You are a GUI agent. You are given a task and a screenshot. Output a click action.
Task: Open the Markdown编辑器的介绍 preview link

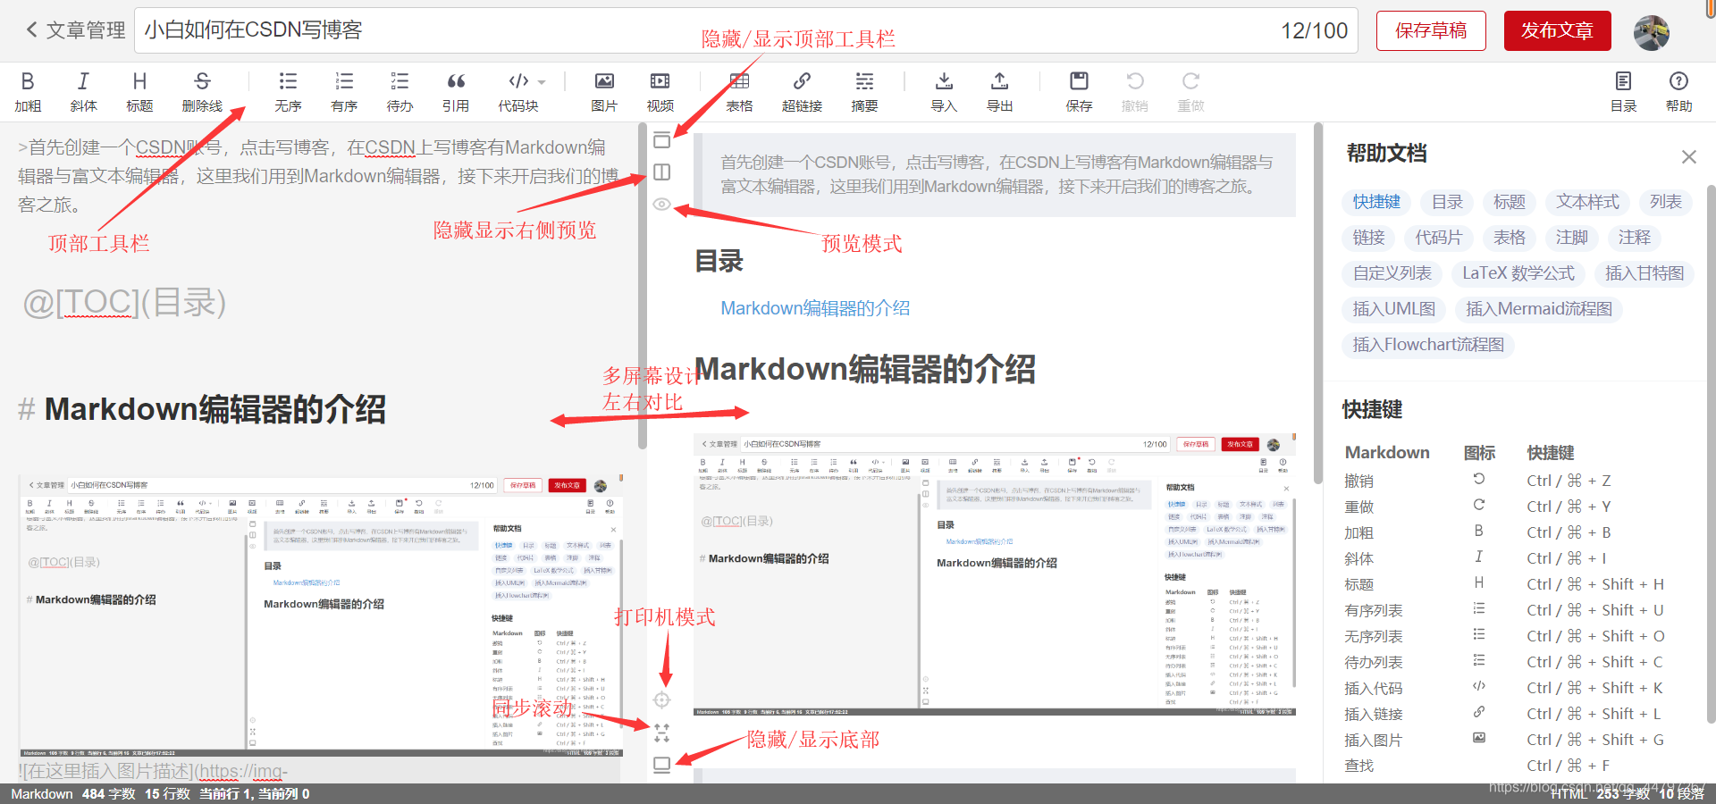pyautogui.click(x=815, y=308)
